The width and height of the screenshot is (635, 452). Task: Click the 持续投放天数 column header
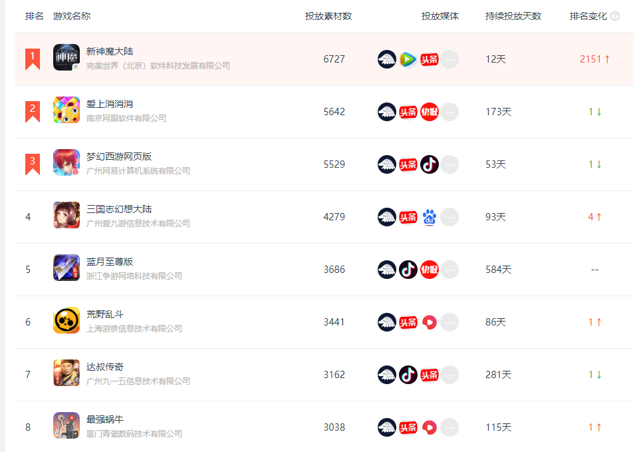point(513,16)
